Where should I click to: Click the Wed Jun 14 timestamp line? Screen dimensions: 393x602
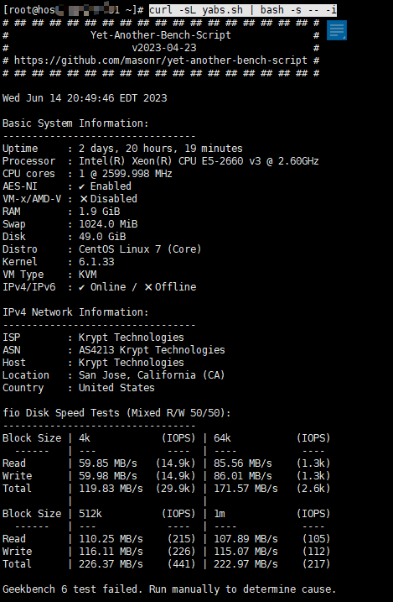pos(85,98)
